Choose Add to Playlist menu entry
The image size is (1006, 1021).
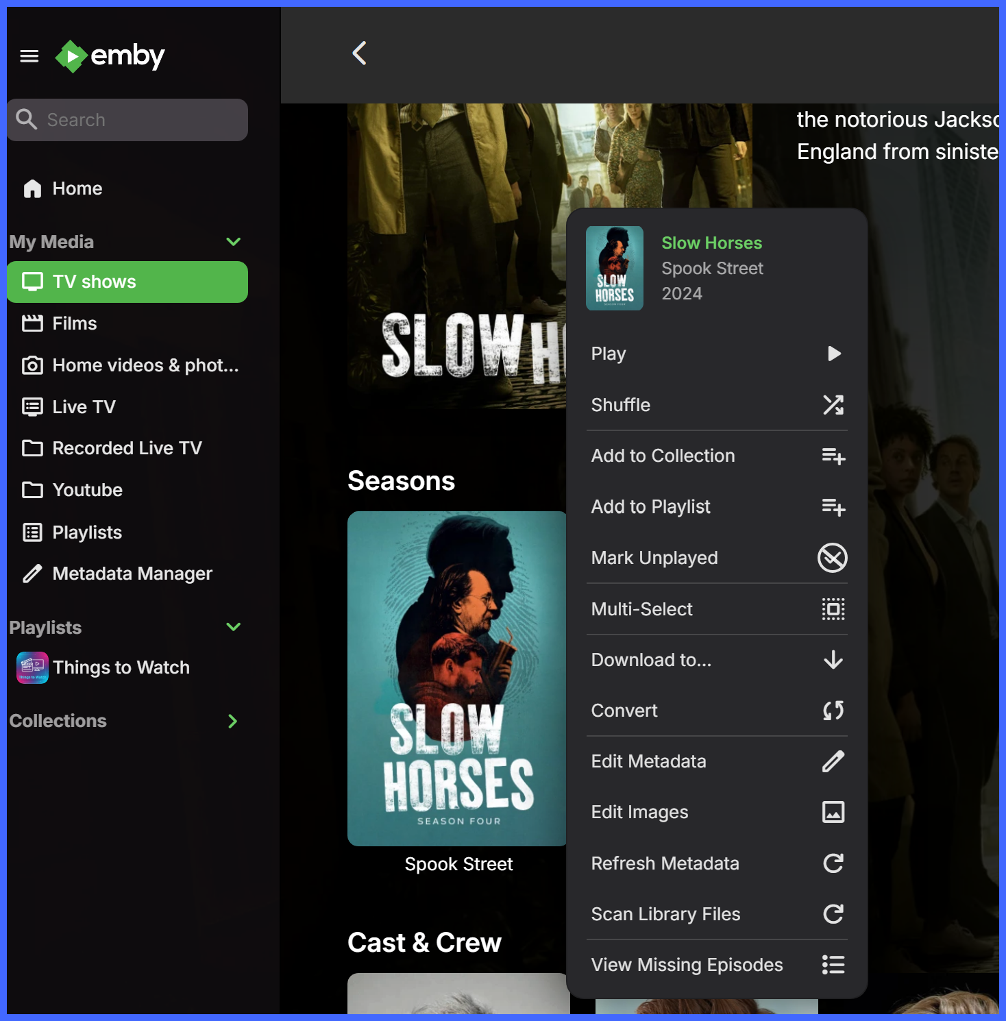tap(717, 506)
